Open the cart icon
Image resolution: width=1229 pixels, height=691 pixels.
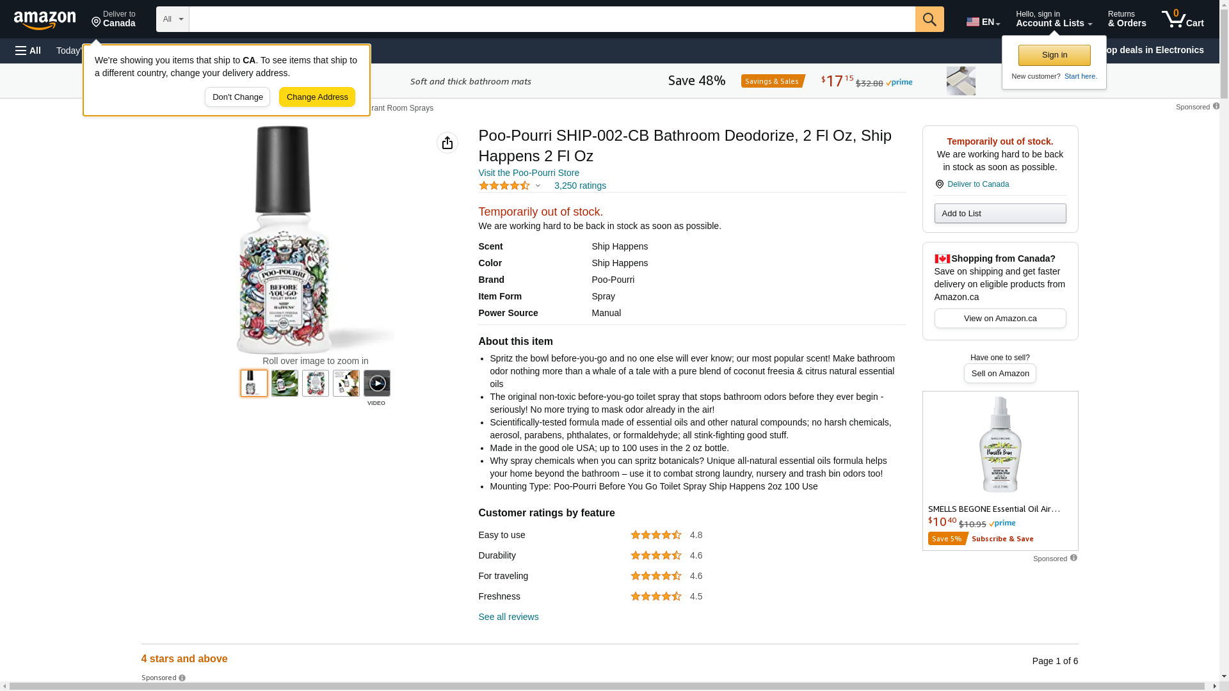tap(1182, 19)
